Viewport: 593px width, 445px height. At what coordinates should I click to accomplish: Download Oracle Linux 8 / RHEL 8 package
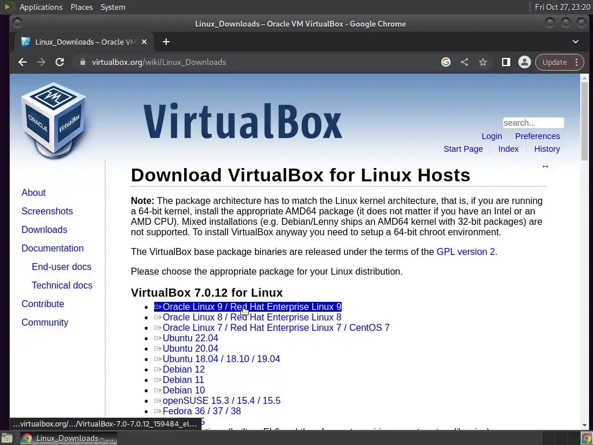pos(248,317)
